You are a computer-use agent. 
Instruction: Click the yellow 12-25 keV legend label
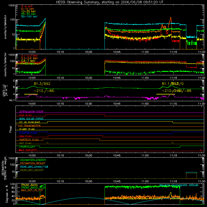[28, 11]
